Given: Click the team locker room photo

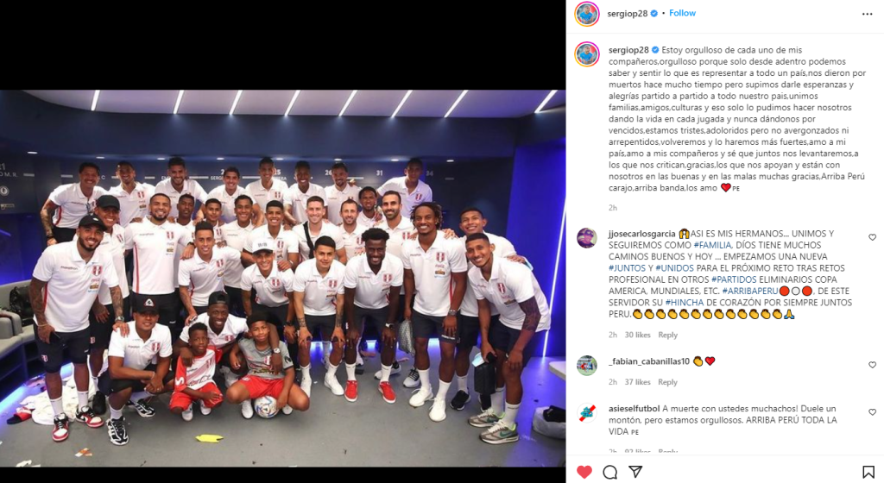Looking at the screenshot, I should point(282,278).
